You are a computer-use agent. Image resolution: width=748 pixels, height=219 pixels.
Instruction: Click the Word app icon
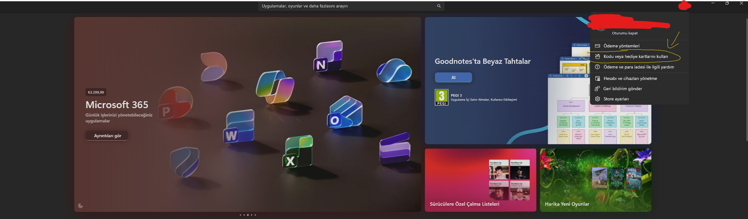[239, 127]
